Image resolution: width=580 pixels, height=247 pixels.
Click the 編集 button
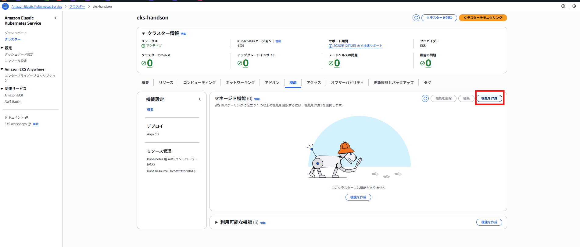click(x=466, y=98)
